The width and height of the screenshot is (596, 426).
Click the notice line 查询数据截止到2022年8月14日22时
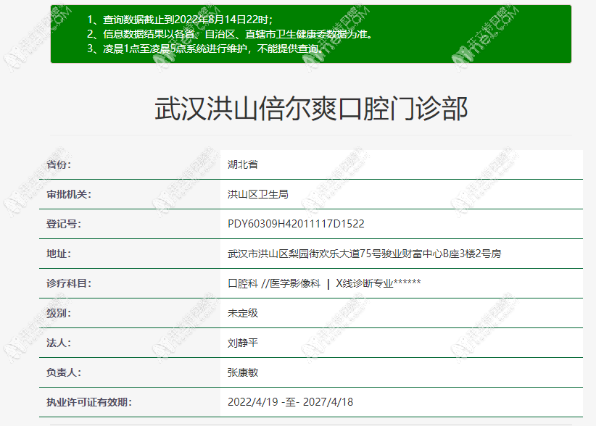(x=180, y=20)
